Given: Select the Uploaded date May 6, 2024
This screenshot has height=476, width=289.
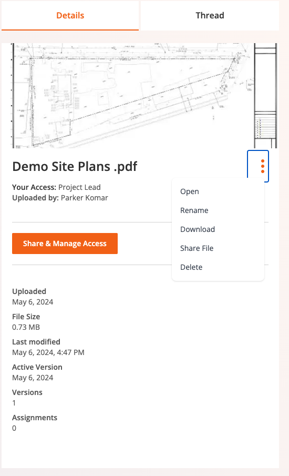Looking at the screenshot, I should click(x=33, y=302).
